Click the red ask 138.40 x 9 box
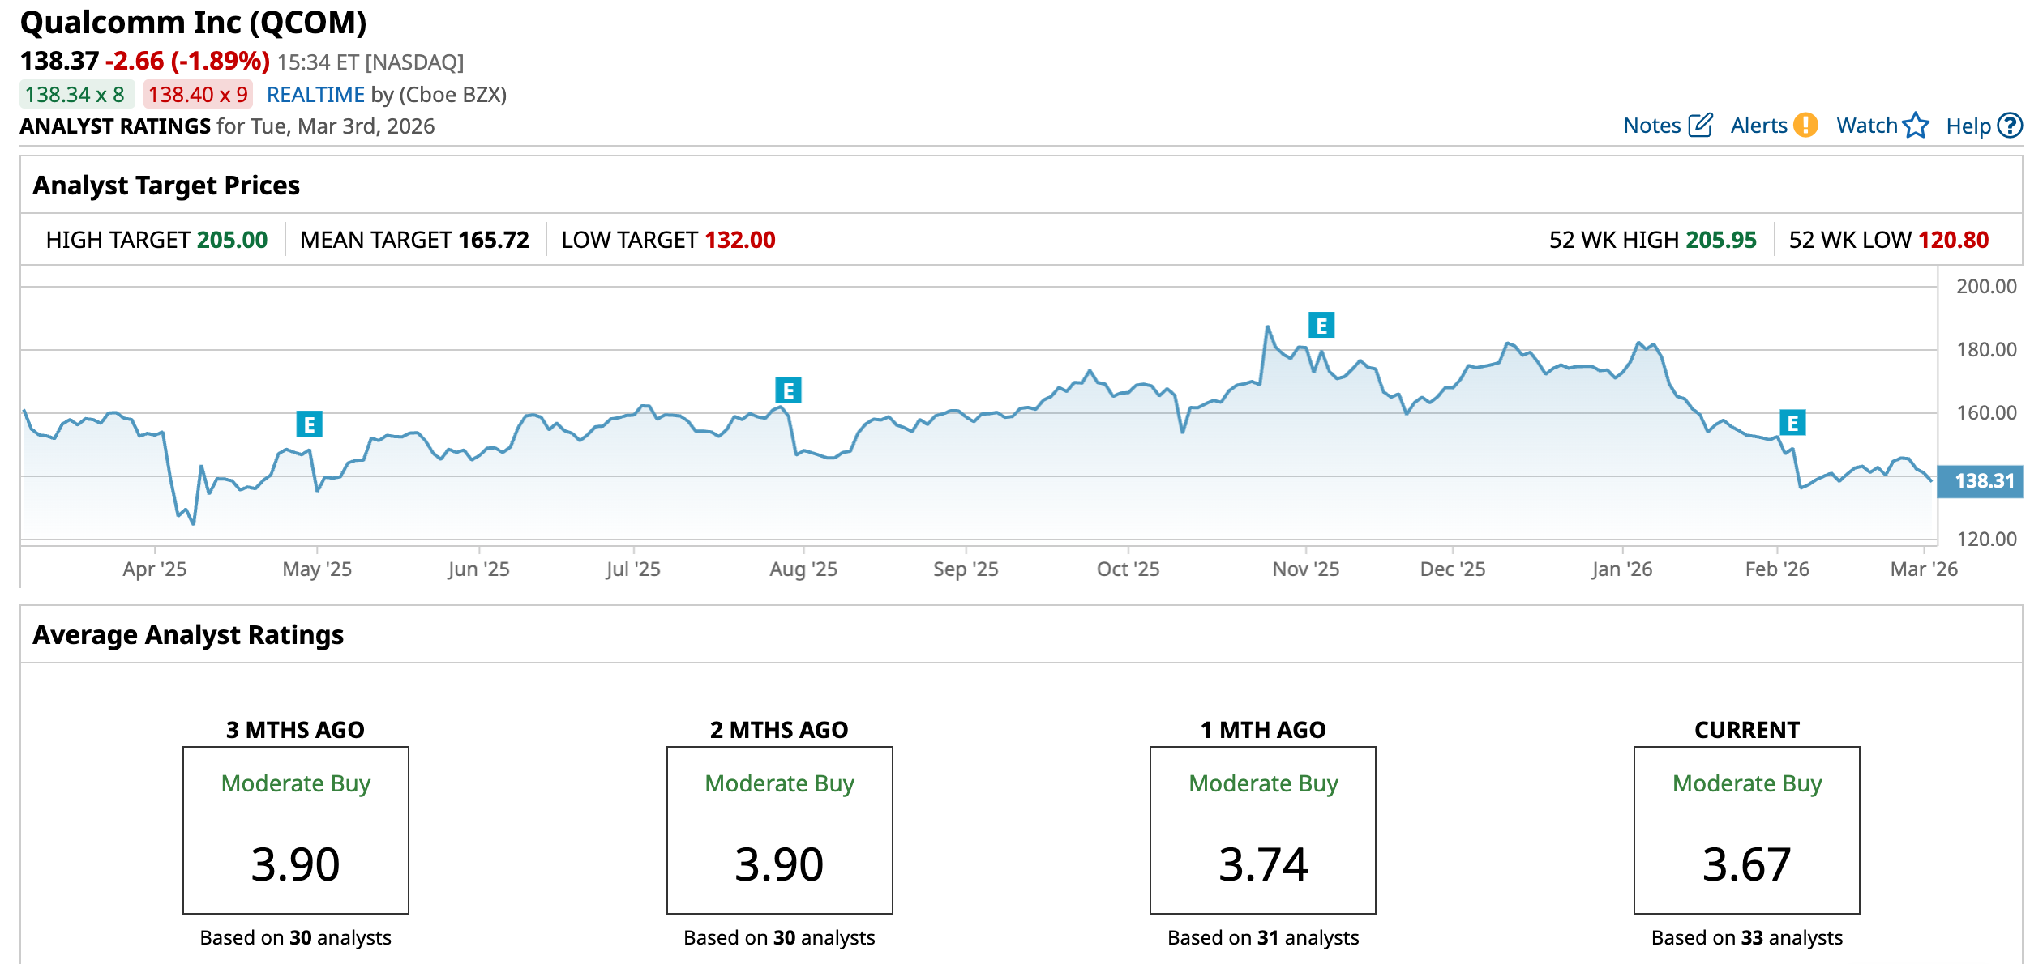This screenshot has width=2030, height=964. (x=198, y=95)
